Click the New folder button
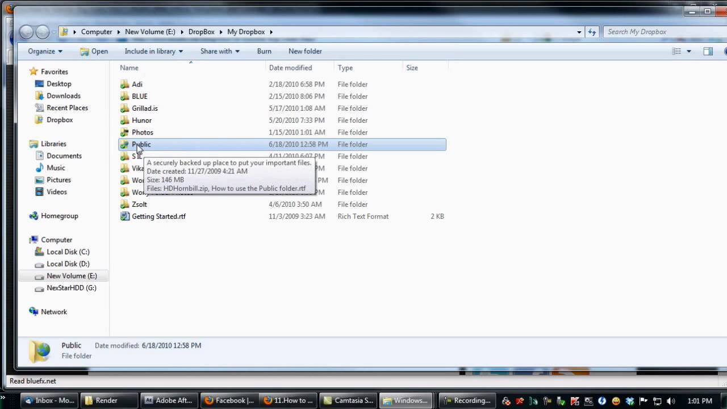The width and height of the screenshot is (727, 409). coord(305,51)
